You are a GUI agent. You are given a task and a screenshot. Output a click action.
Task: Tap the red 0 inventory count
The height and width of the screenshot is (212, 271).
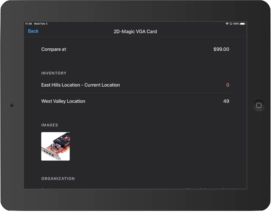[x=228, y=85]
